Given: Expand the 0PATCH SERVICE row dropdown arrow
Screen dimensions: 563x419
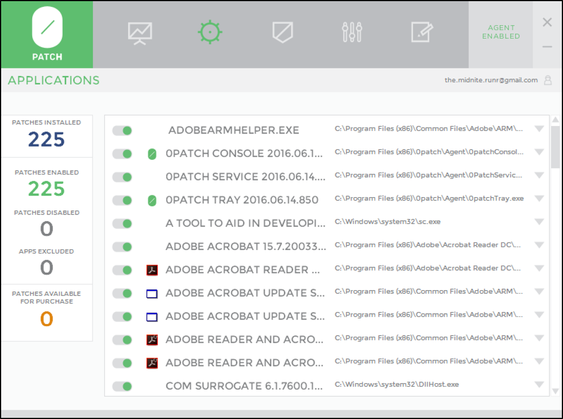Looking at the screenshot, I should 539,175.
